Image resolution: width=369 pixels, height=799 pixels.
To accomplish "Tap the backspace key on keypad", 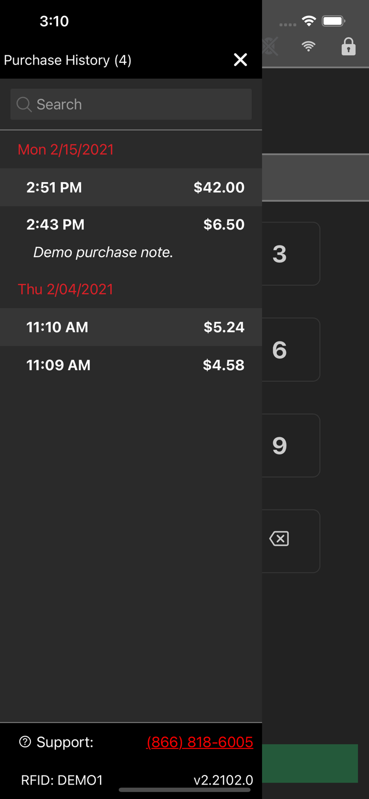I will pos(279,539).
